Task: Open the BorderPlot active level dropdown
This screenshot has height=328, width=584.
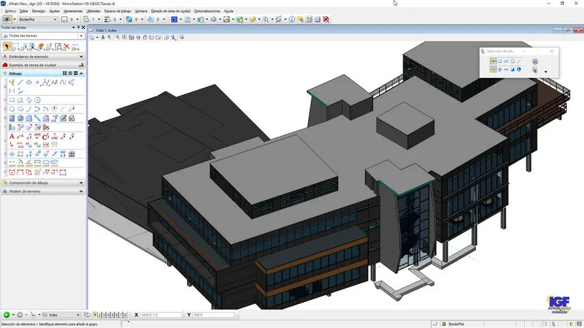Action: point(55,19)
